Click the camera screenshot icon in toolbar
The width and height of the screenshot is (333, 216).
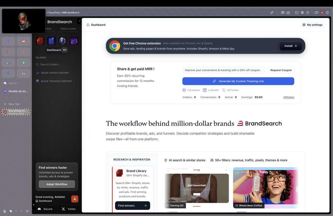tap(288, 13)
